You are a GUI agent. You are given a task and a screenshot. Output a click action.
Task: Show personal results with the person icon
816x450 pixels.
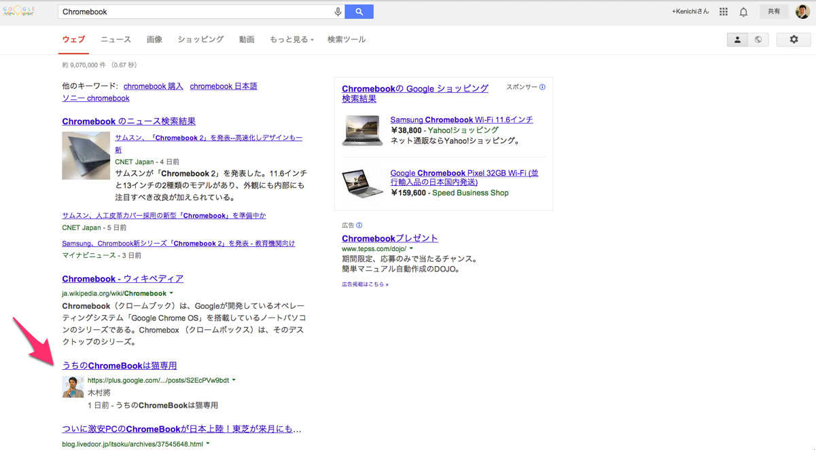(737, 39)
